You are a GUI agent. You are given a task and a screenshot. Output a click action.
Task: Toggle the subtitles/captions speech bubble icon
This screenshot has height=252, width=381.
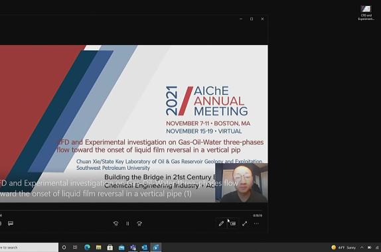coord(11,223)
